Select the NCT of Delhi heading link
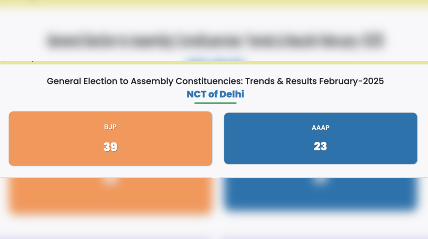Viewport: 428px width, 239px height. (215, 94)
